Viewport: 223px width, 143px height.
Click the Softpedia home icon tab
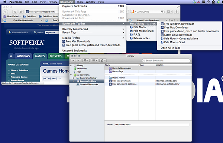(11, 56)
